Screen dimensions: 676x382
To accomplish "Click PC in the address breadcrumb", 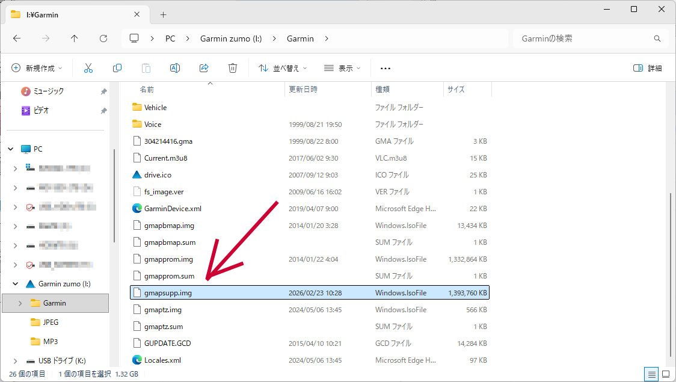I will click(170, 39).
